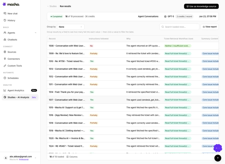This screenshot has width=225, height=164.
Task: Click the Instructions followed column header
Action: [x=98, y=39]
